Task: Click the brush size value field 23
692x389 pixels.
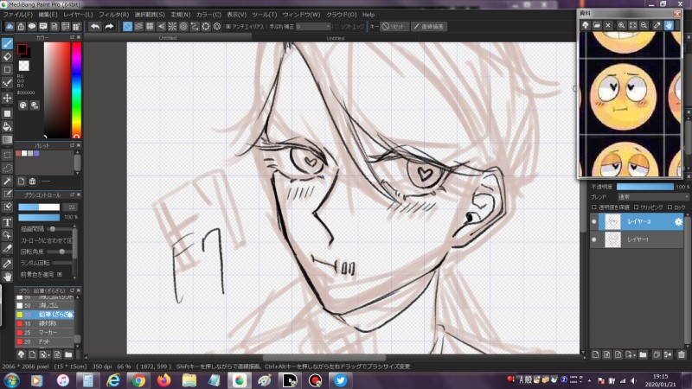Action: coord(71,207)
